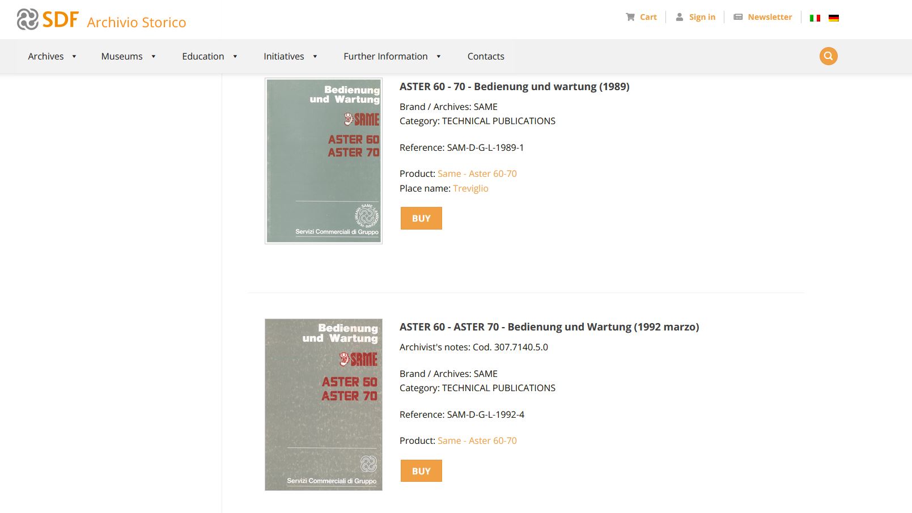Follow the Treviglio place name link
This screenshot has height=513, width=912.
(470, 188)
